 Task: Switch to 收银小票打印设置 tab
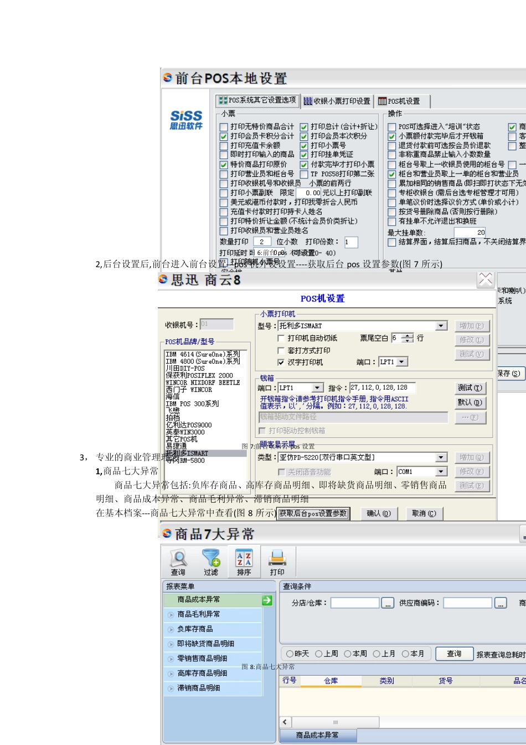coord(337,101)
